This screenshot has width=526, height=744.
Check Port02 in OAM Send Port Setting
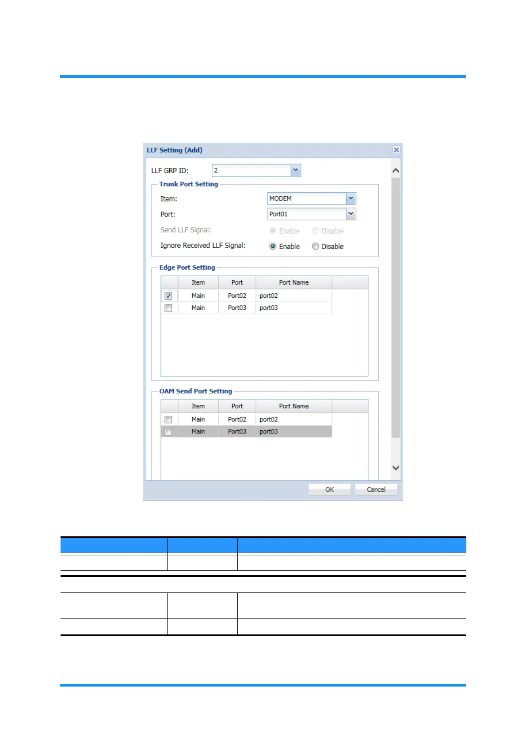[168, 419]
